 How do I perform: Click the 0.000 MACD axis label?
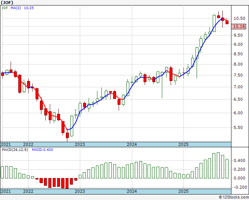[239, 178]
